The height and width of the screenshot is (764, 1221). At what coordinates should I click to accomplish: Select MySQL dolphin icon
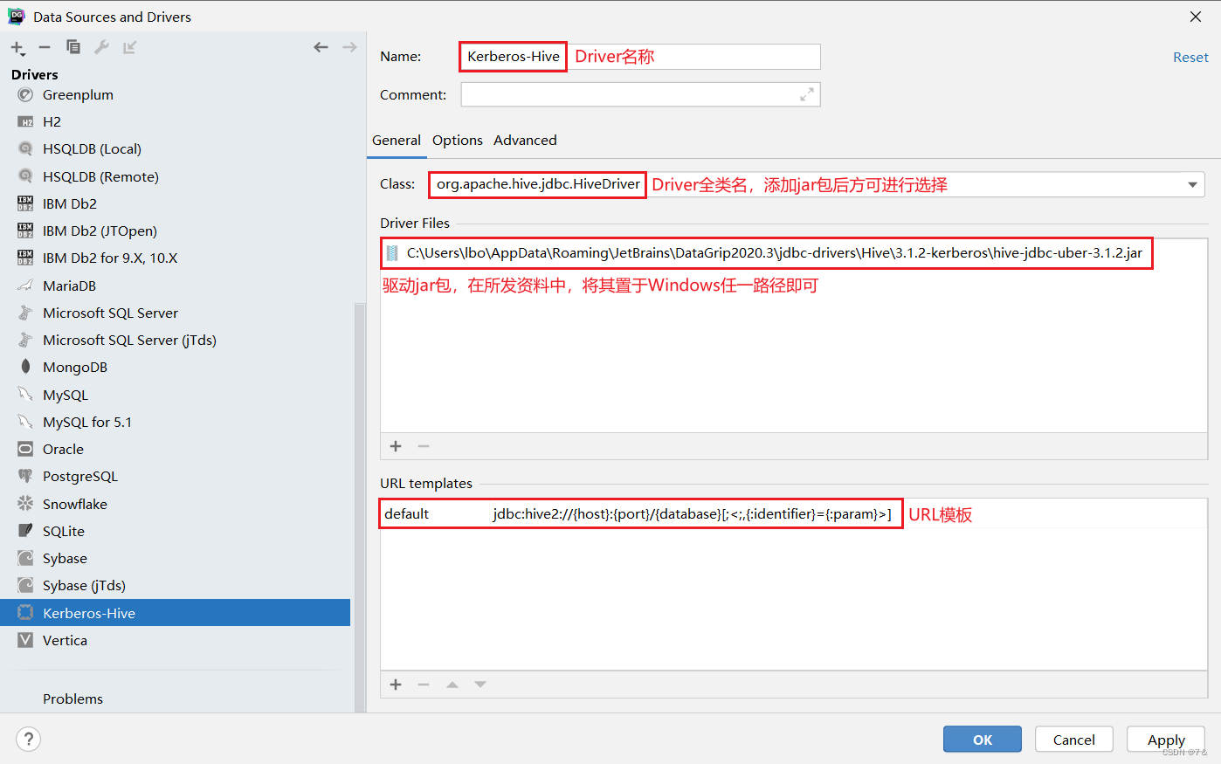(25, 395)
